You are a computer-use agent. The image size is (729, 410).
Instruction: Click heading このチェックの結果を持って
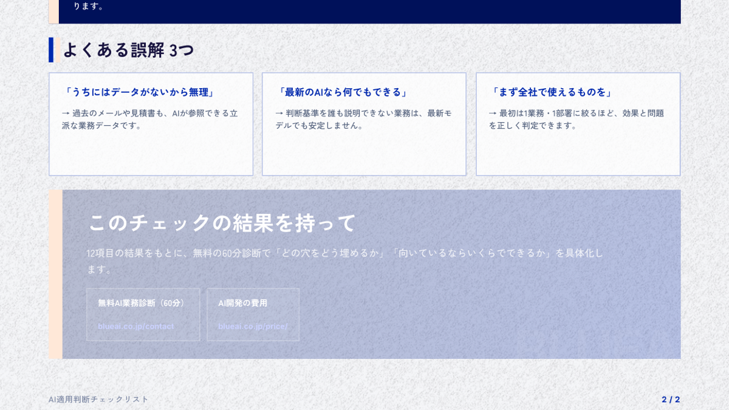222,222
